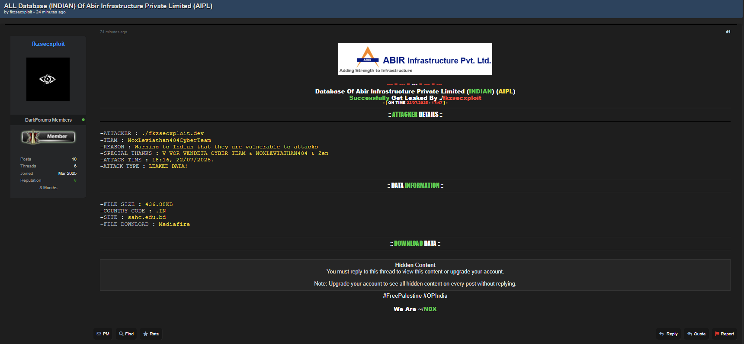Click the '24 minutes ago' post timestamp
Image resolution: width=744 pixels, height=344 pixels.
coord(113,32)
